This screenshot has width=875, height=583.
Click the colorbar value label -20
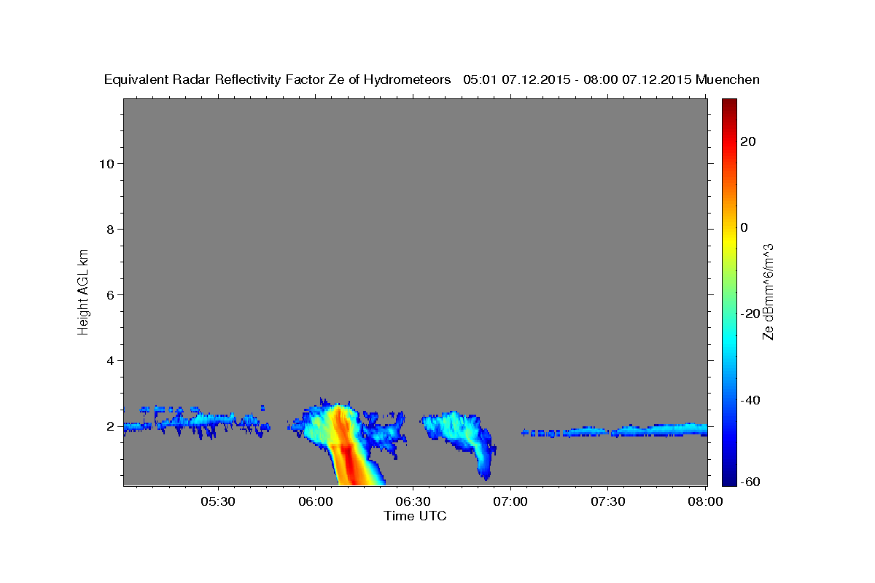(x=750, y=313)
